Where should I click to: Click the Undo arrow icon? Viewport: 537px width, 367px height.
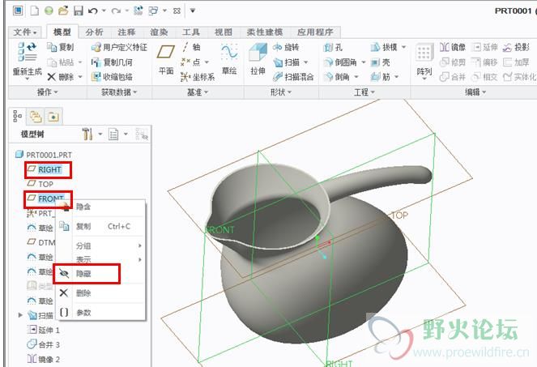point(92,11)
